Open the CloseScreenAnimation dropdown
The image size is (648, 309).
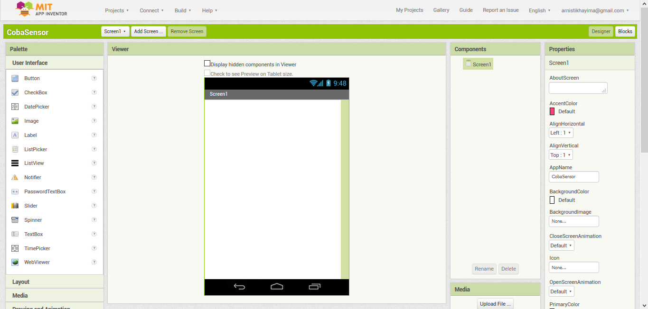[x=561, y=245]
